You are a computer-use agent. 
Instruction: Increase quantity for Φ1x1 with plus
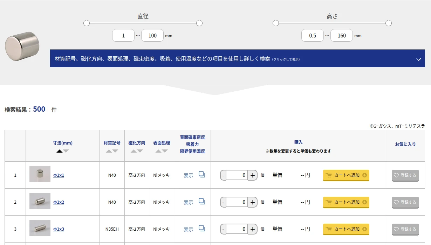coord(253,175)
